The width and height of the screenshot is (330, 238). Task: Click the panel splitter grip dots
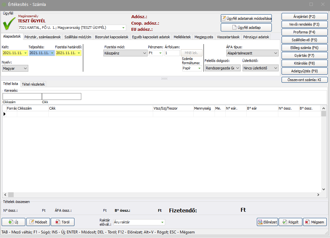(x=165, y=78)
